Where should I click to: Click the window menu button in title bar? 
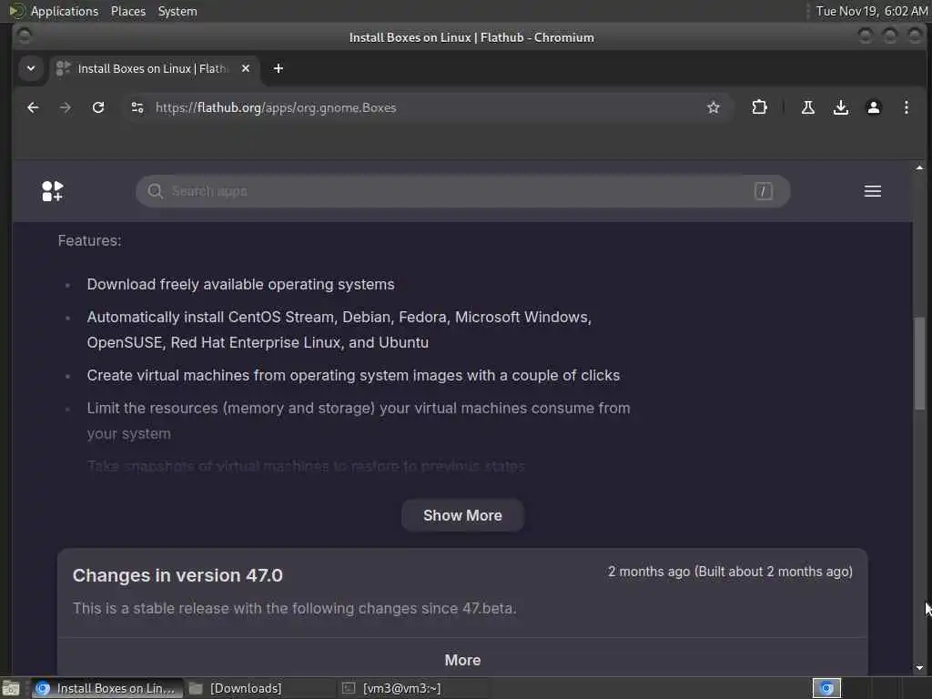(x=25, y=36)
